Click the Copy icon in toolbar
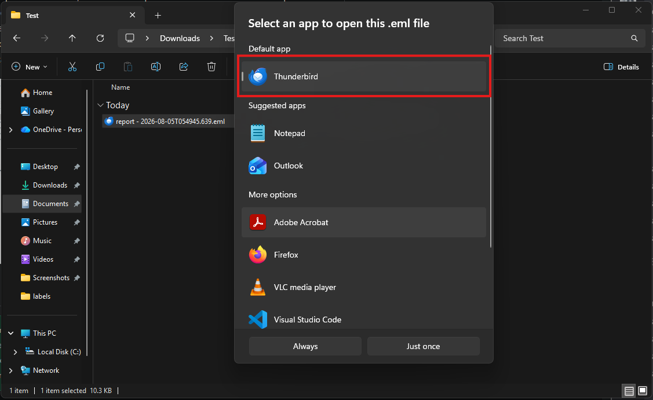The width and height of the screenshot is (653, 400). 100,67
